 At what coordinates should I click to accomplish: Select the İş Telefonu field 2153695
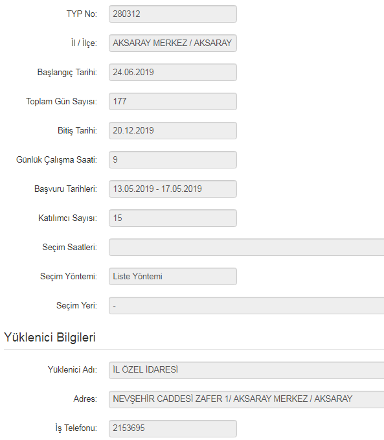click(x=173, y=429)
